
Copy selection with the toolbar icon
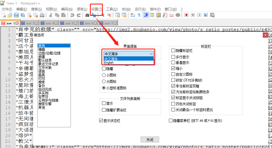click(57, 15)
